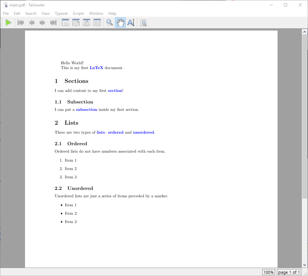
Task: Click the '1 Sections' heading
Action: (x=71, y=81)
